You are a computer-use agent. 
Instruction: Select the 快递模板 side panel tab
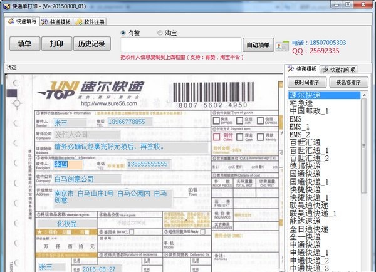[302, 69]
